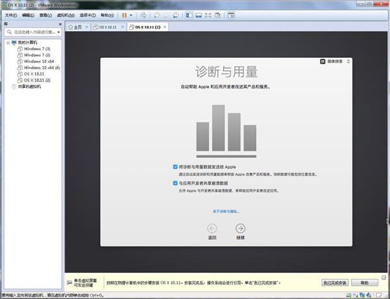The height and width of the screenshot is (299, 390).
Task: Click the input method icon beside 简体拼音
Action: (322, 61)
